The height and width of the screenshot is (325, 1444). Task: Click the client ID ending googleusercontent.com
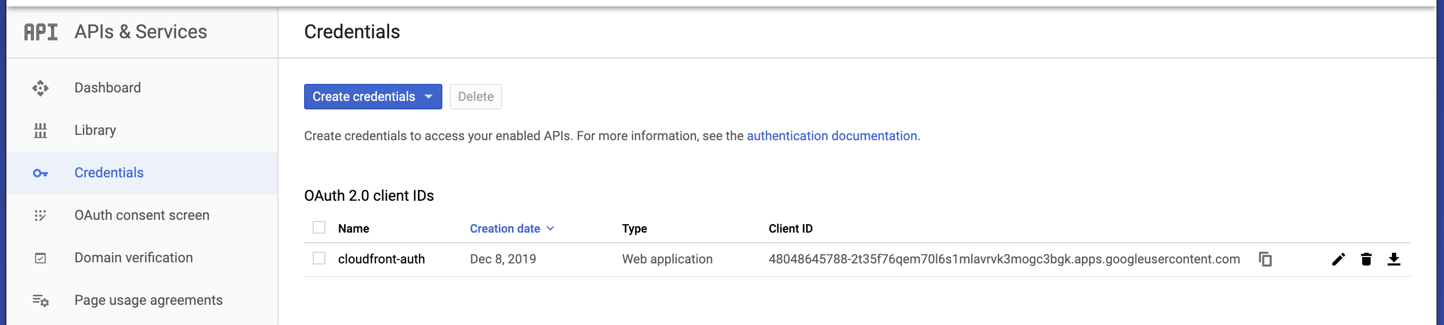[x=1004, y=260]
